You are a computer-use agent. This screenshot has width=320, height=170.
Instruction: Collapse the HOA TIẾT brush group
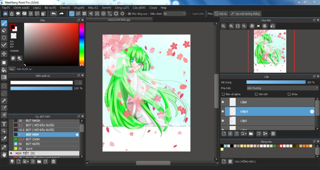(x=11, y=153)
